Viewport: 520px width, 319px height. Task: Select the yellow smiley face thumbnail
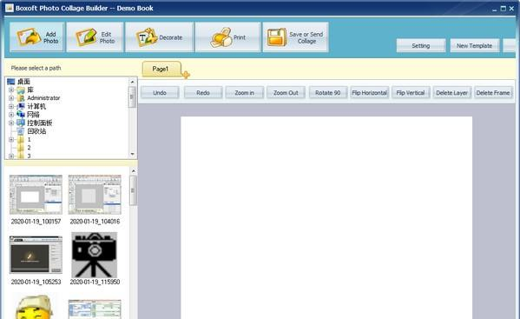[x=35, y=307]
